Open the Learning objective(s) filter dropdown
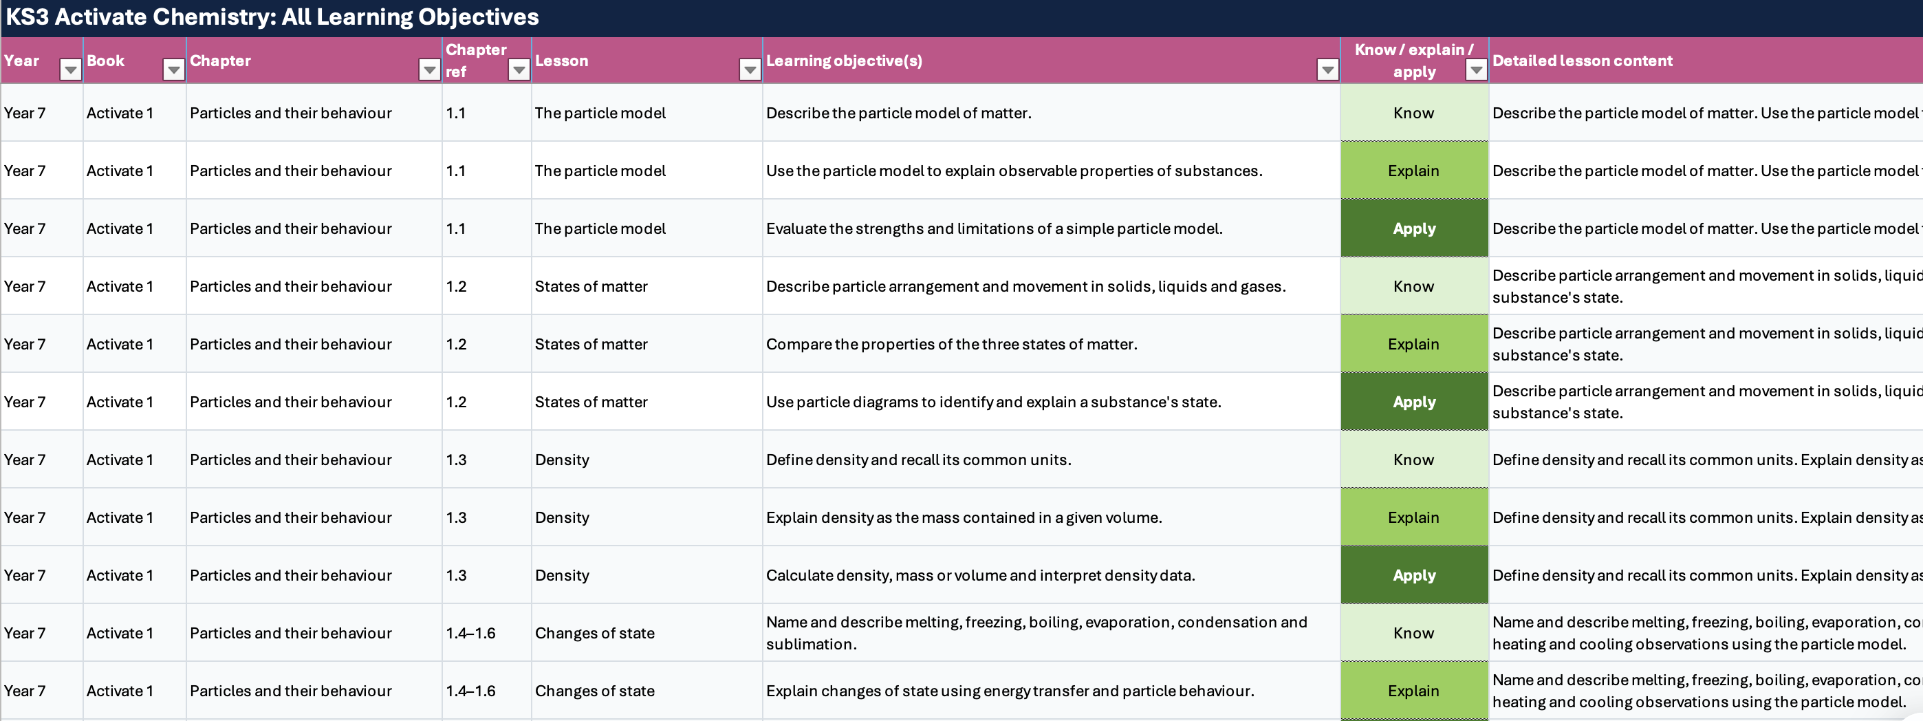Image resolution: width=1923 pixels, height=721 pixels. 1327,70
